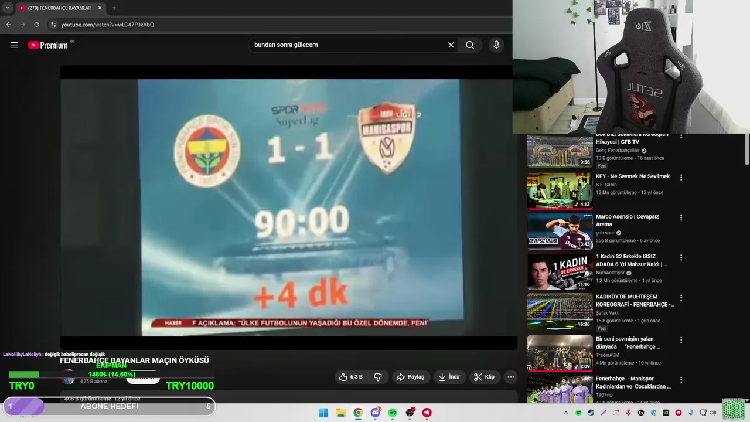Open Spotify from the taskbar
The height and width of the screenshot is (422, 750).
tap(393, 413)
